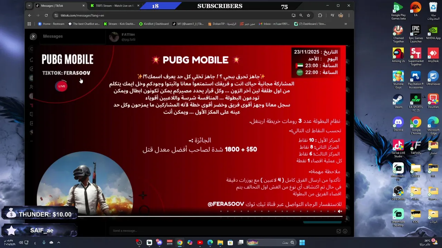The image size is (442, 248).
Task: Open KICK desktop shortcut
Action: [416, 216]
